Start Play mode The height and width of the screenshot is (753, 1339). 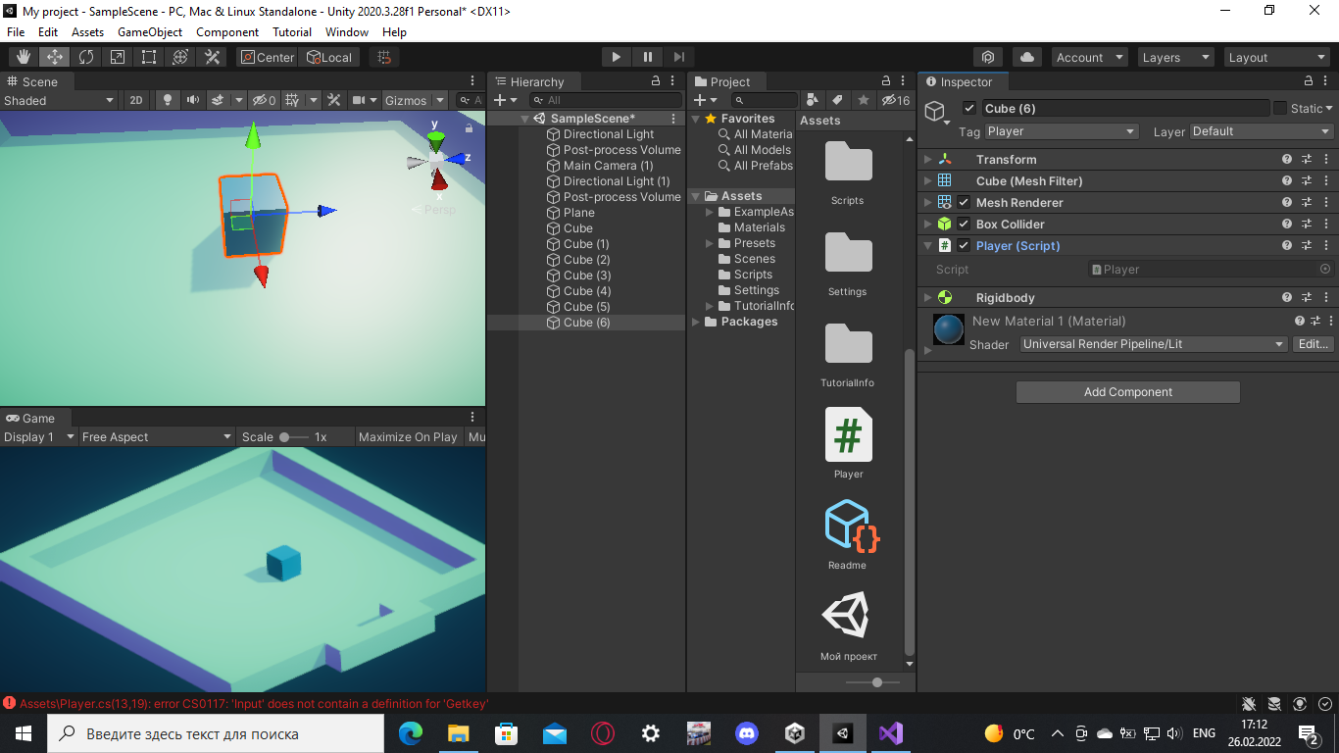pyautogui.click(x=616, y=57)
